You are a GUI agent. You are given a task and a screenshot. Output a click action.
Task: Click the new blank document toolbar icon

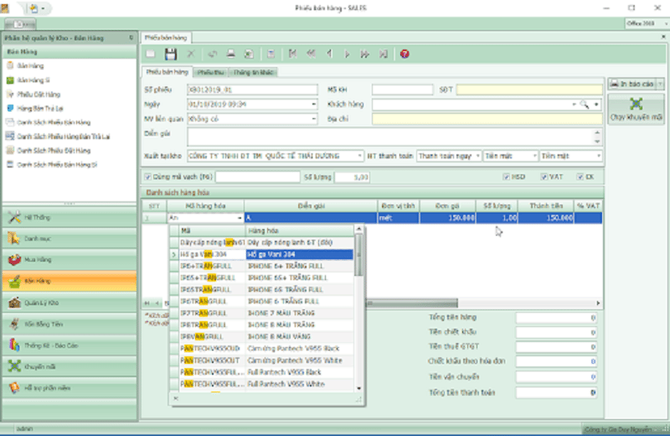coord(151,54)
